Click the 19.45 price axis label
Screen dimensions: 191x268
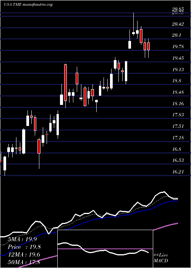coord(178,58)
